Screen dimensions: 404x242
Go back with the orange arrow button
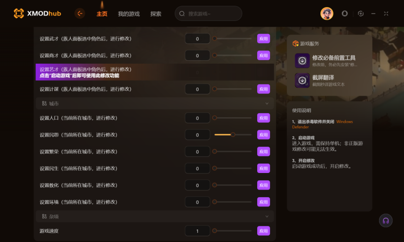[80, 14]
